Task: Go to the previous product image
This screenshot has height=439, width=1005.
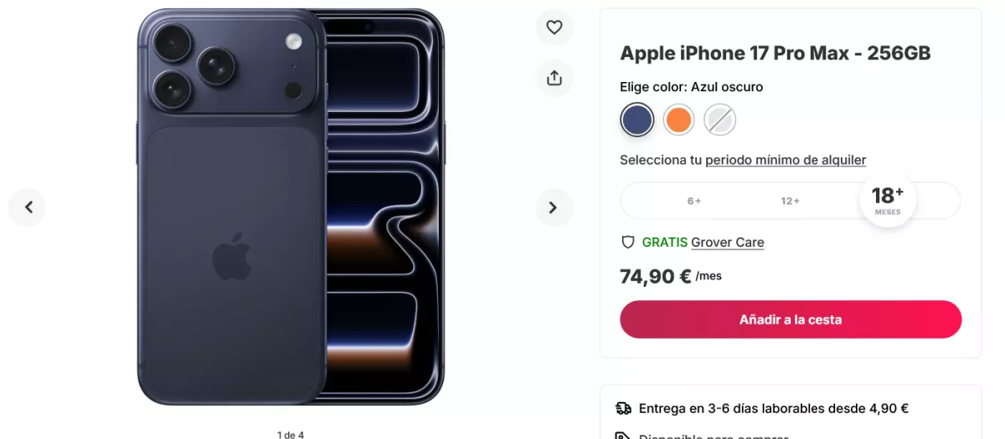Action: (28, 207)
